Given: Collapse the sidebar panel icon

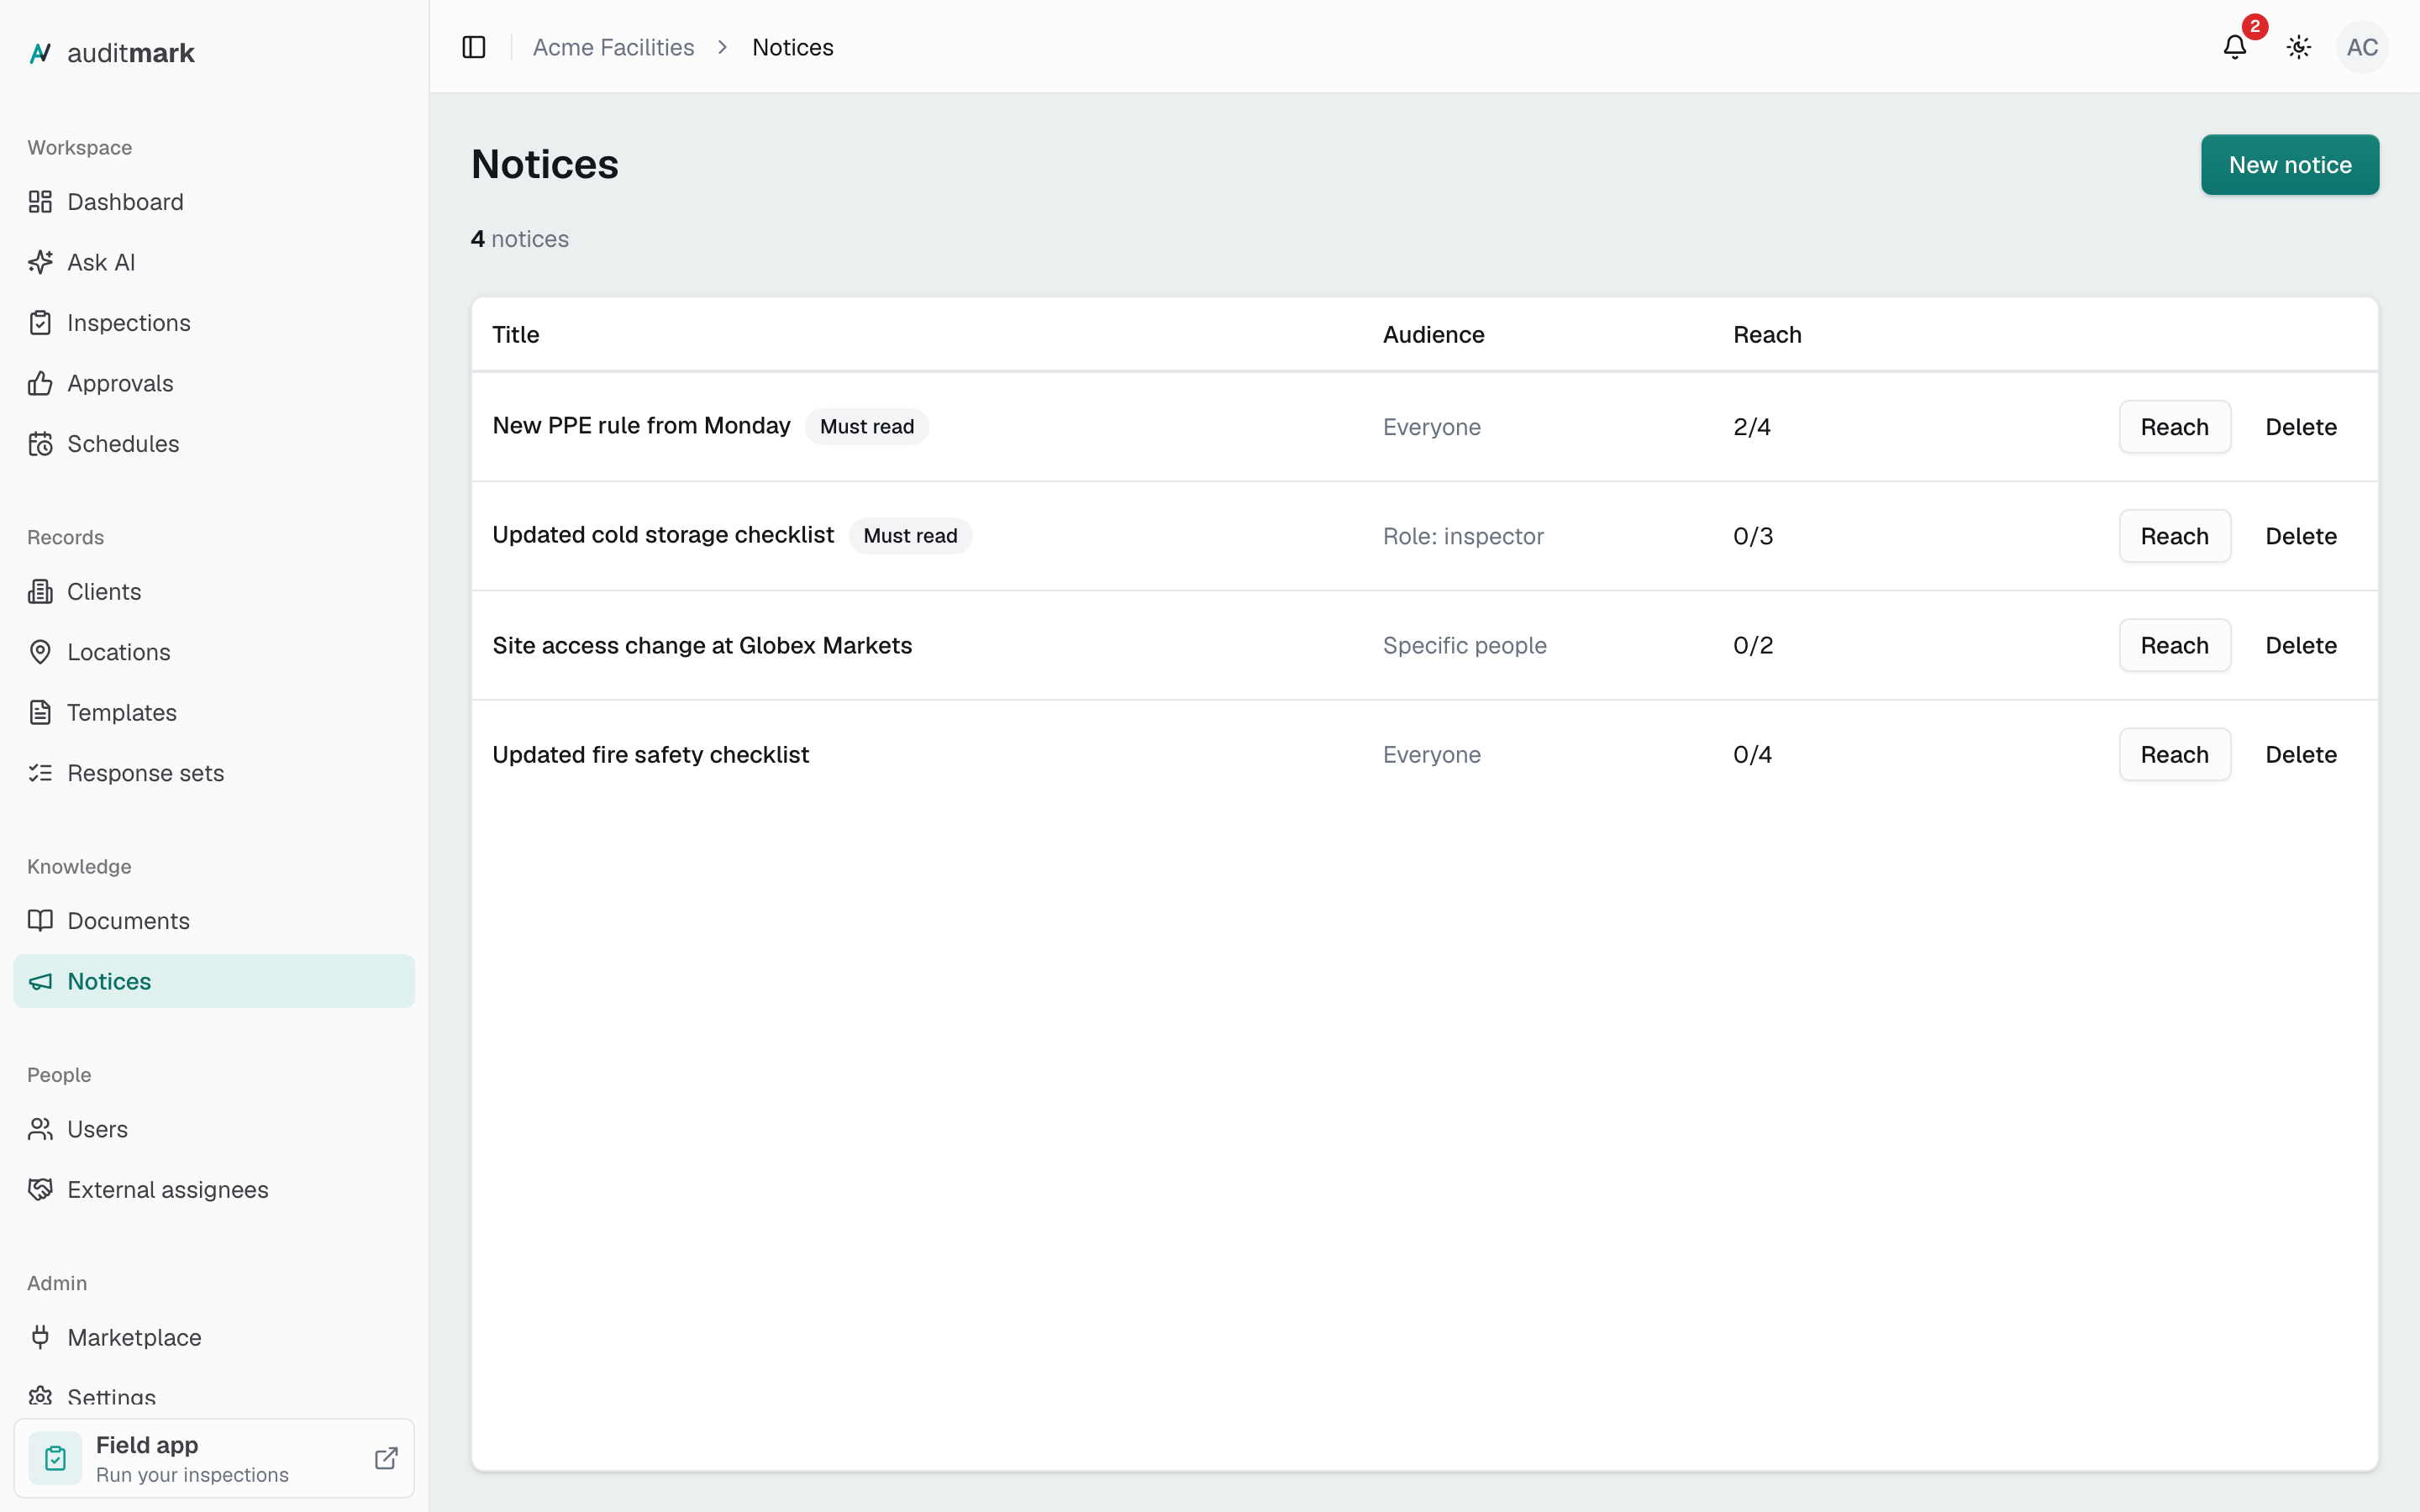Looking at the screenshot, I should [x=474, y=47].
